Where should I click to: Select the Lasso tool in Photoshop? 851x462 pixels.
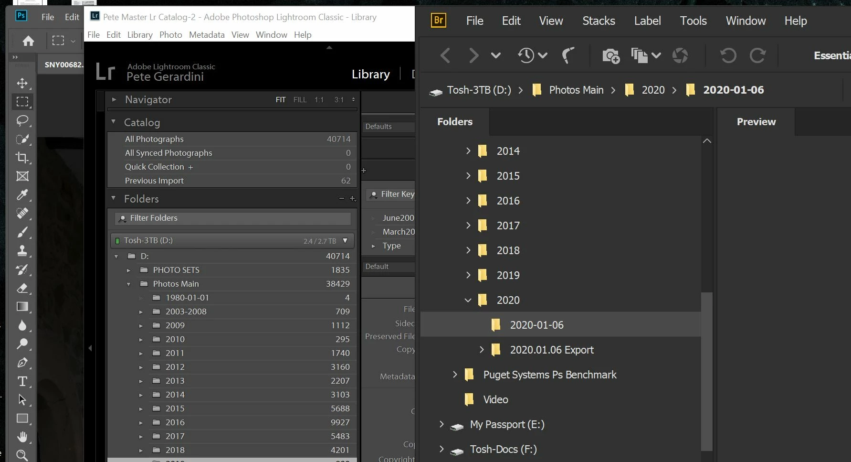click(22, 120)
